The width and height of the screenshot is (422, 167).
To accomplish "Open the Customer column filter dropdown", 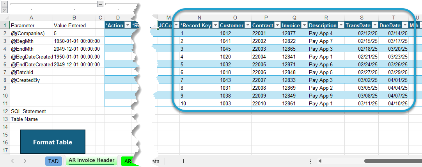I will coord(248,25).
